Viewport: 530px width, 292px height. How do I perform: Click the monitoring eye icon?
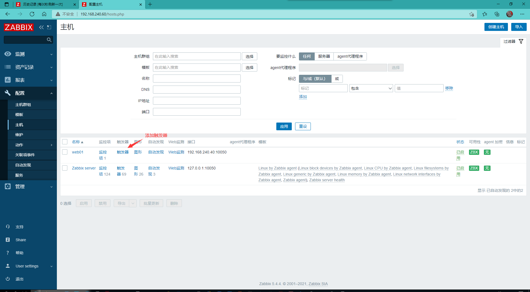pyautogui.click(x=8, y=54)
